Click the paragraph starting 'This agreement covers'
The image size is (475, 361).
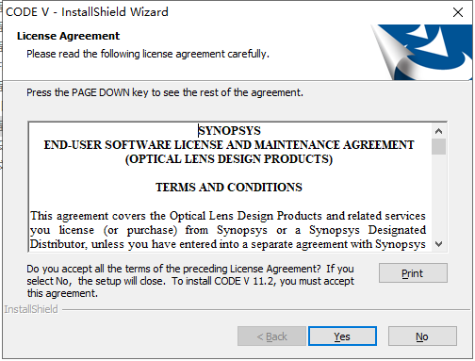tap(228, 230)
